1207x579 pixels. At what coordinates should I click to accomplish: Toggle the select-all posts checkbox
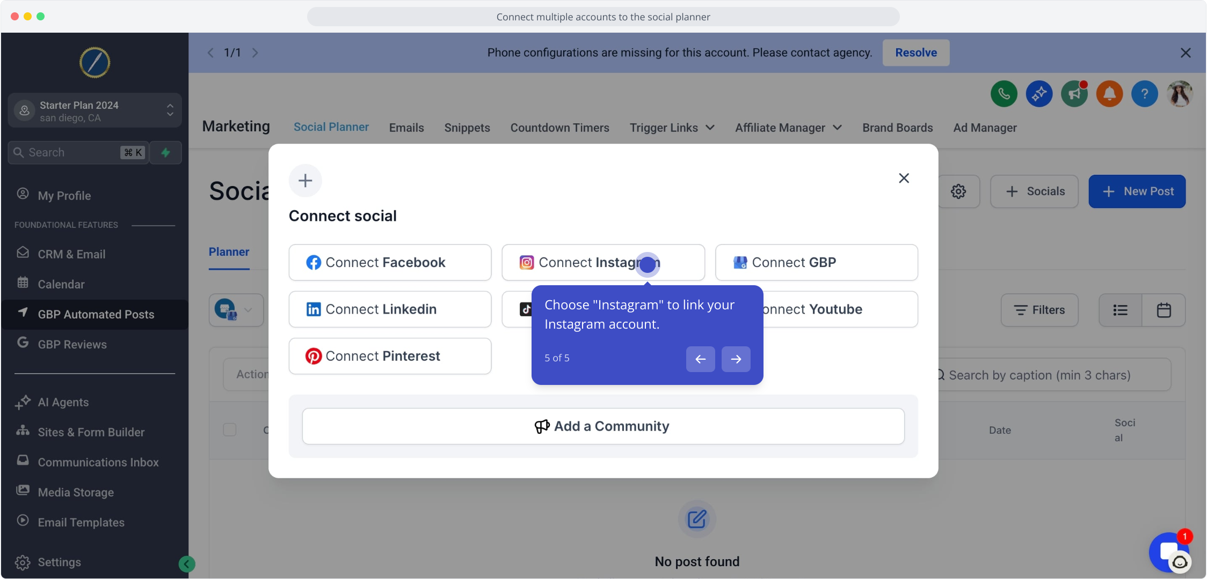[230, 430]
